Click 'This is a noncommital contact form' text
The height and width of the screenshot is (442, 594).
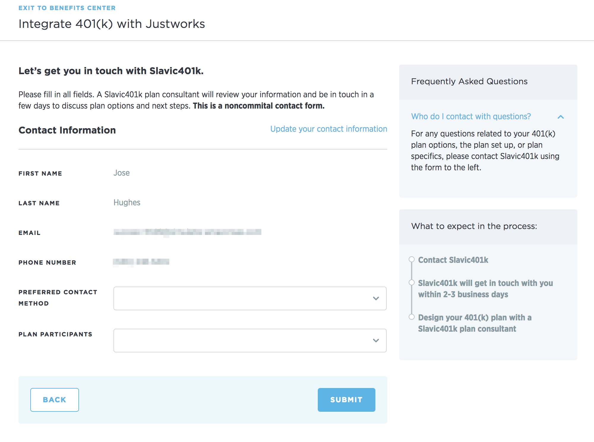coord(258,106)
